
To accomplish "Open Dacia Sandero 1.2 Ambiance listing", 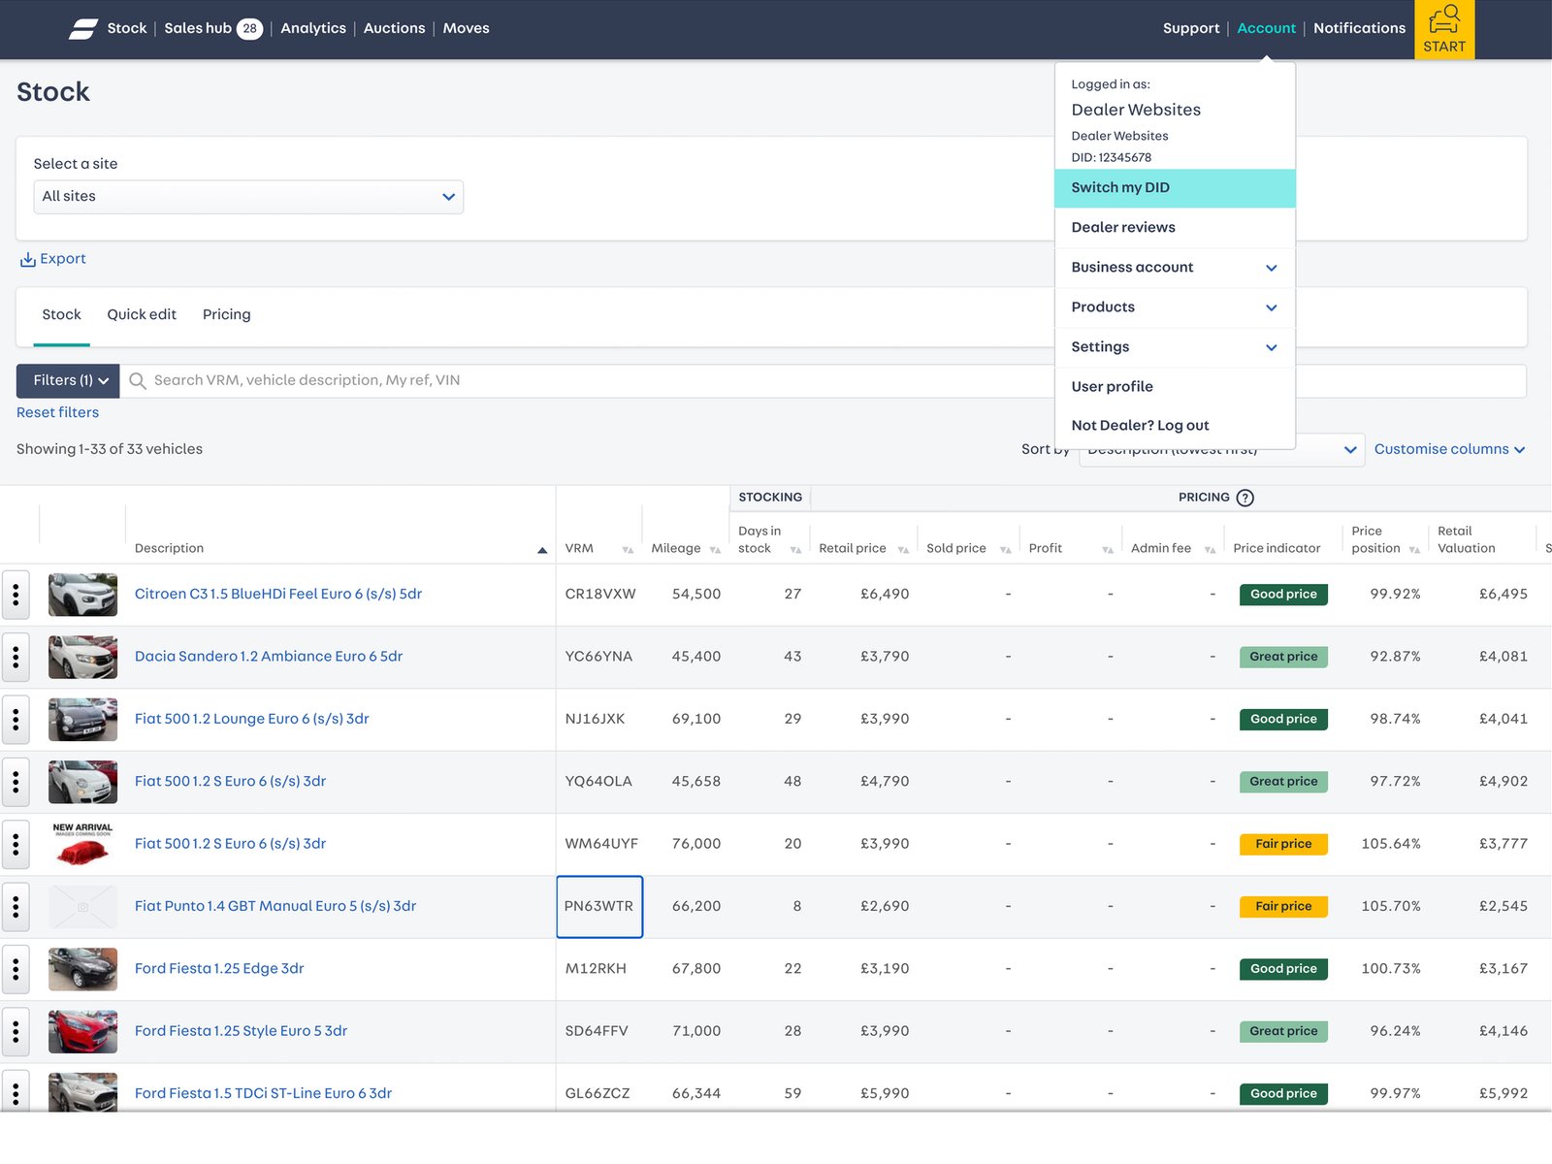I will point(268,657).
